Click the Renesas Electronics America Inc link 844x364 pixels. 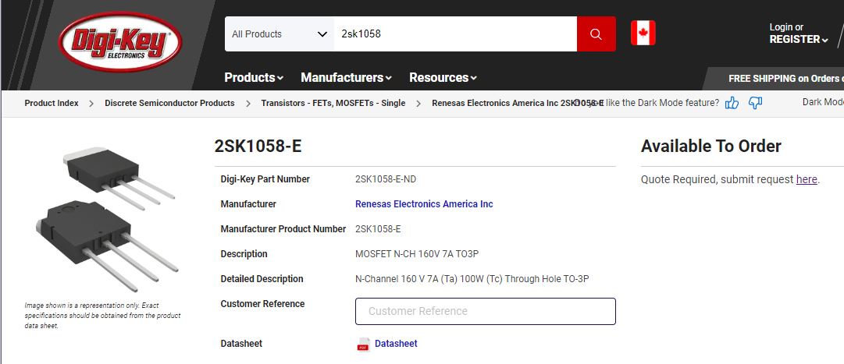424,204
